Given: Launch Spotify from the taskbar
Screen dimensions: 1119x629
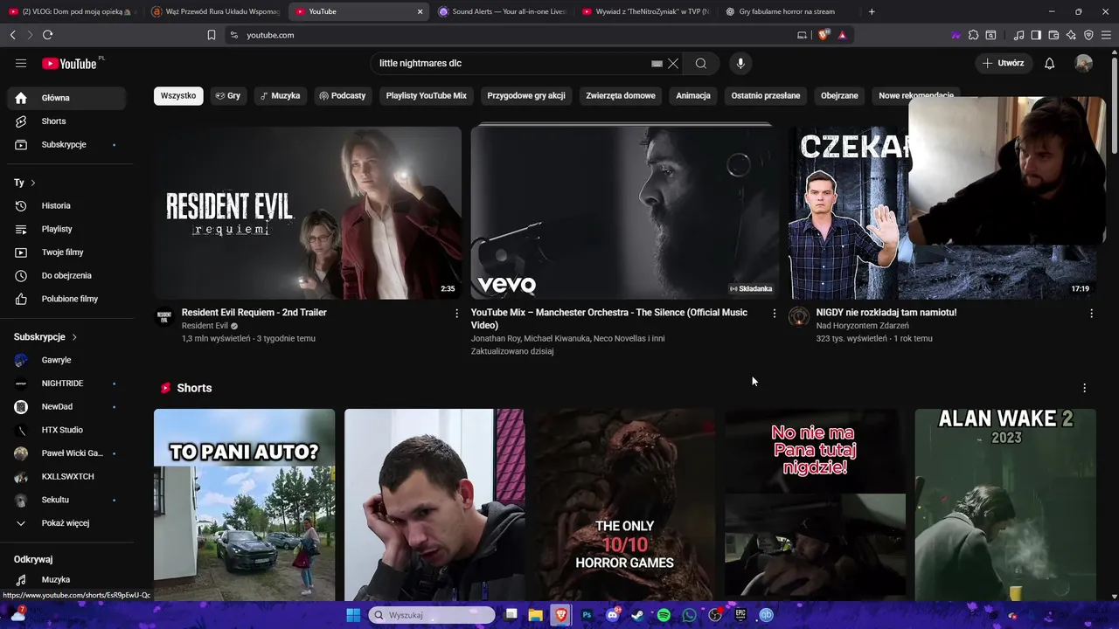Looking at the screenshot, I should pyautogui.click(x=664, y=615).
